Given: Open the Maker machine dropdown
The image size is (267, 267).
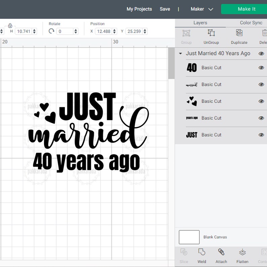Looking at the screenshot, I should point(202,9).
